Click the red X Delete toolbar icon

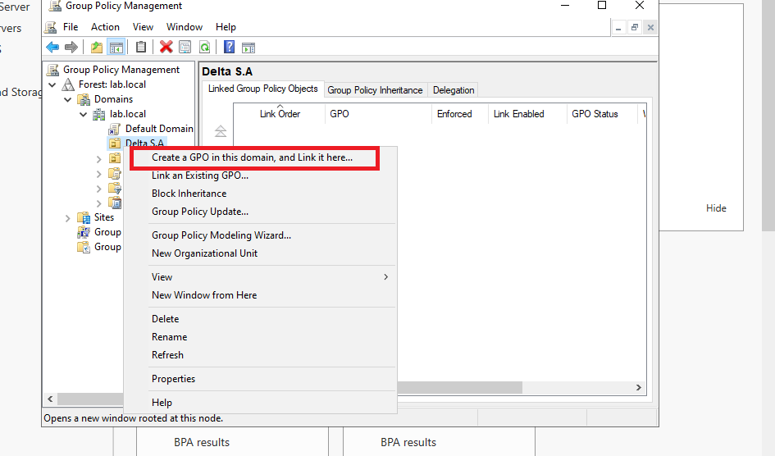pos(166,48)
